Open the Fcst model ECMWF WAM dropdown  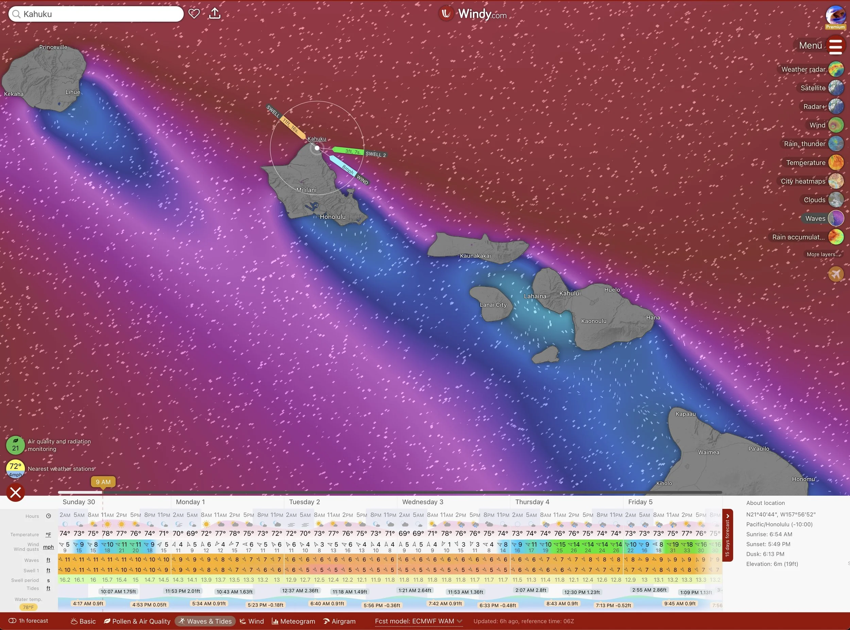[x=418, y=621]
